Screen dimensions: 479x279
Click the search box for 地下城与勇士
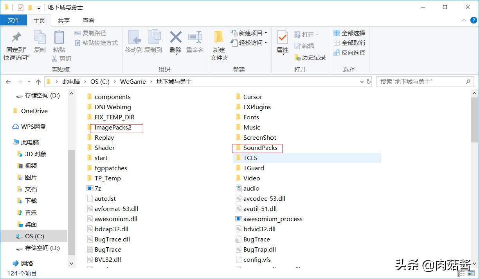[x=425, y=82]
